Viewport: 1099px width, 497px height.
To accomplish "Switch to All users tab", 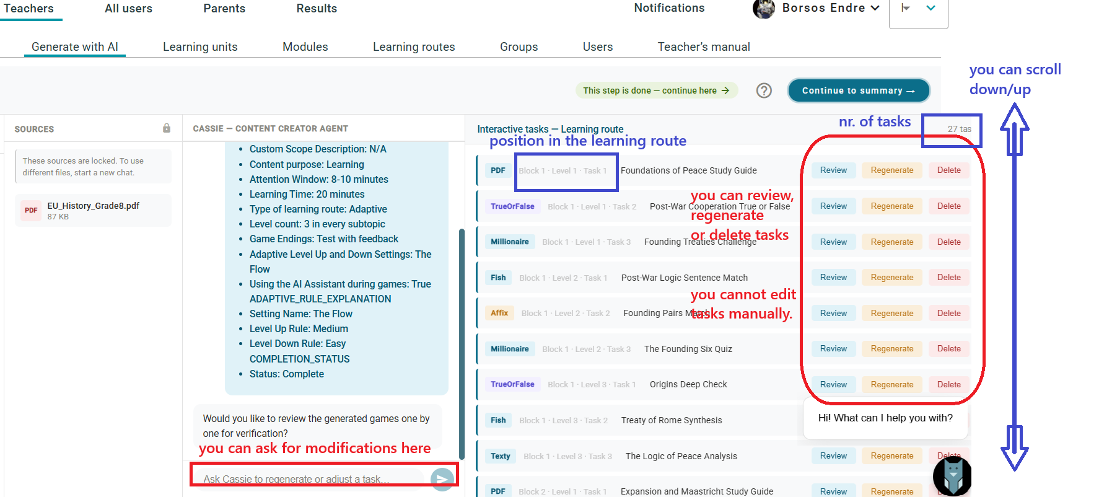I will 128,9.
